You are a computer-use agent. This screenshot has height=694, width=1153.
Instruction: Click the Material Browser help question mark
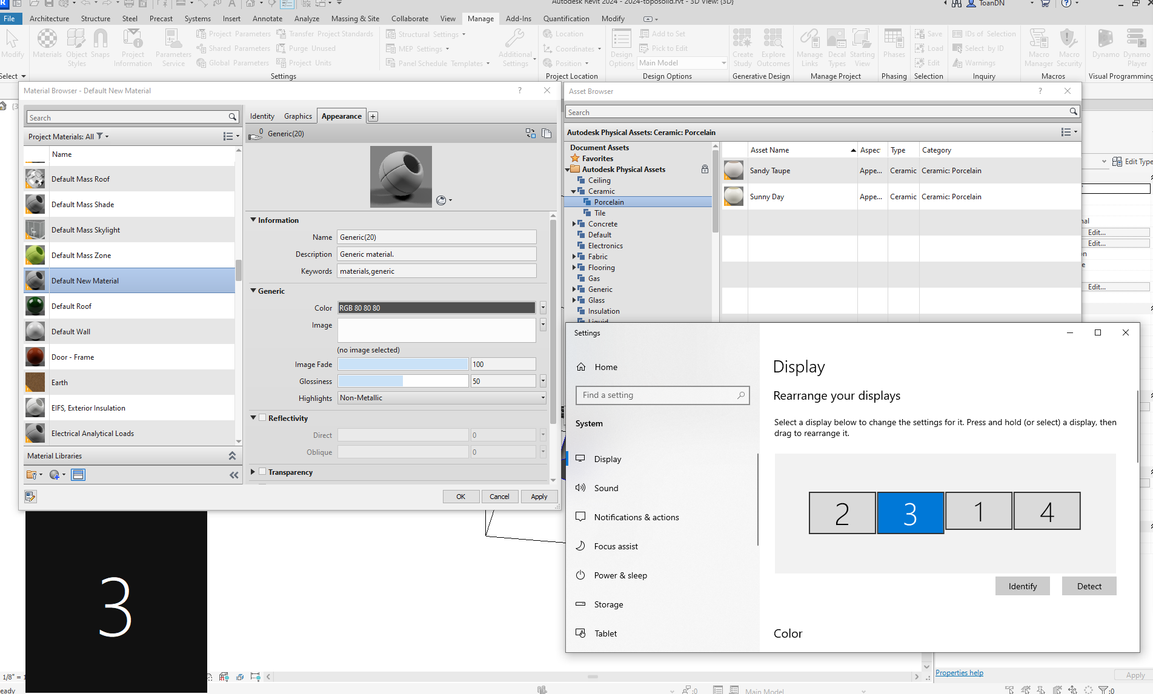click(x=519, y=90)
